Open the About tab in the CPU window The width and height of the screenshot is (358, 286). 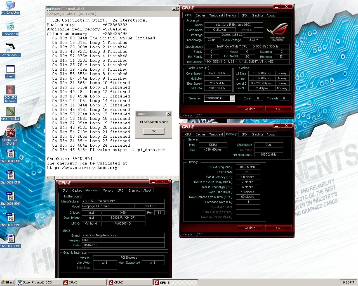(x=270, y=15)
